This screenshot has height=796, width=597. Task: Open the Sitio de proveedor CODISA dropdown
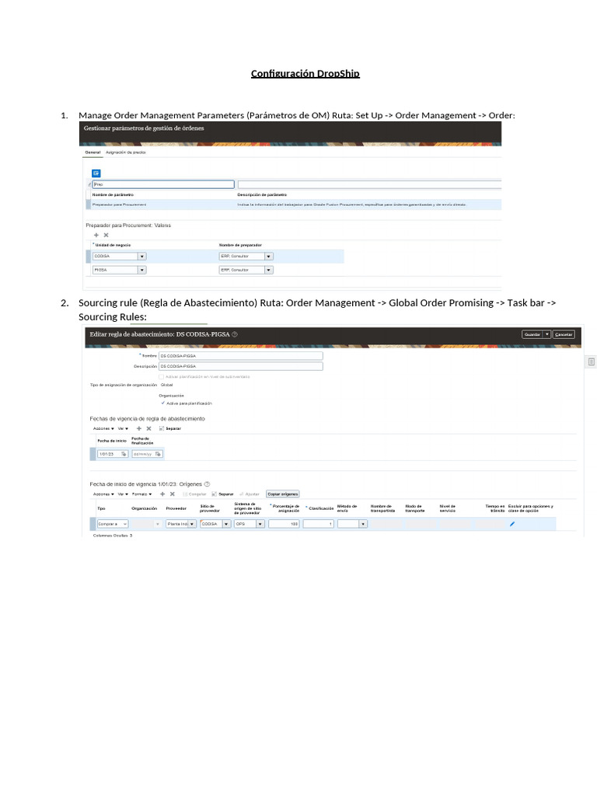pyautogui.click(x=227, y=524)
